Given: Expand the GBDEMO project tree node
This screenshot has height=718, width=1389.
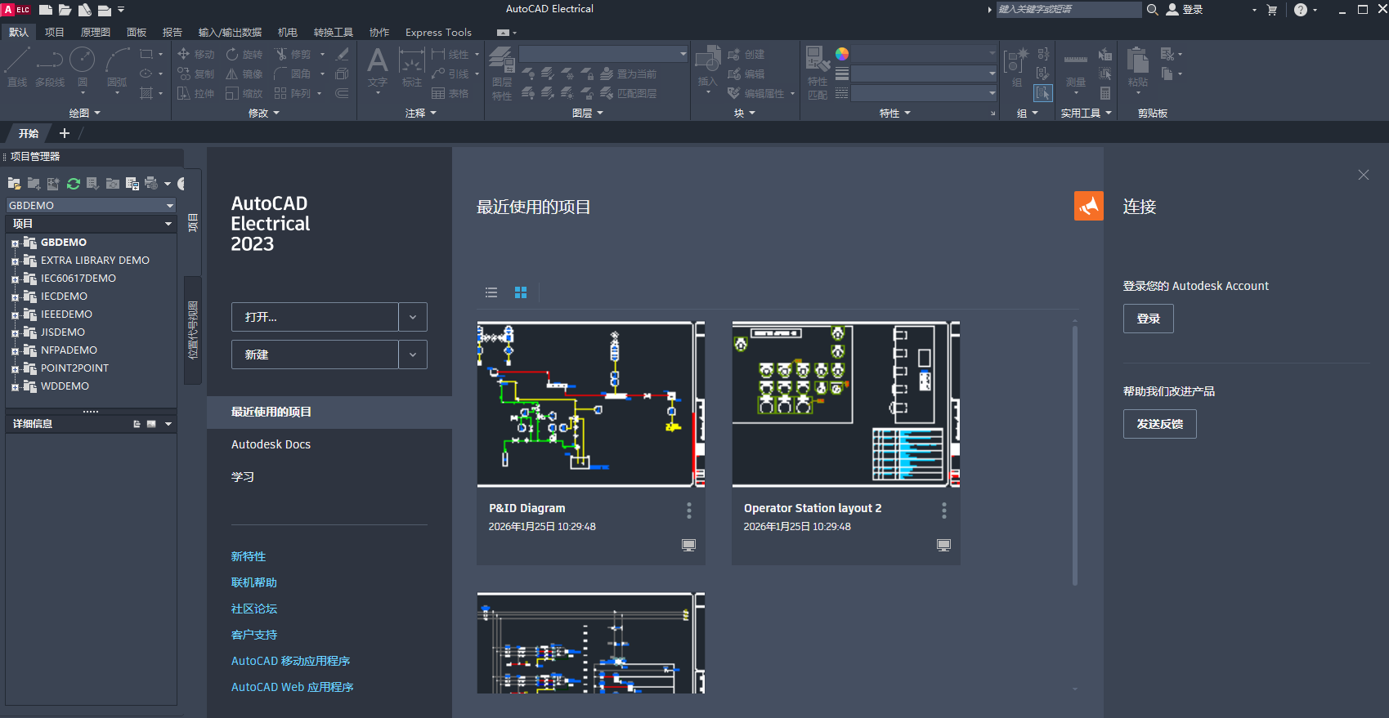Looking at the screenshot, I should click(15, 243).
